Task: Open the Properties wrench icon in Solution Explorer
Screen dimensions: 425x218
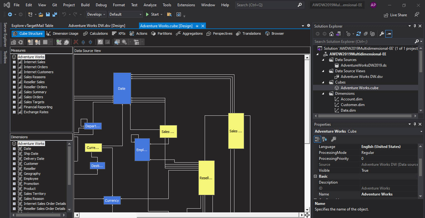Action: [x=381, y=34]
